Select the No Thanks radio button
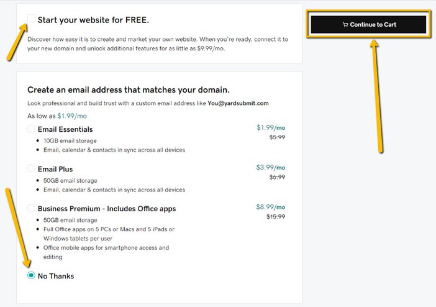Viewport: 436px width, 307px height. (31, 275)
